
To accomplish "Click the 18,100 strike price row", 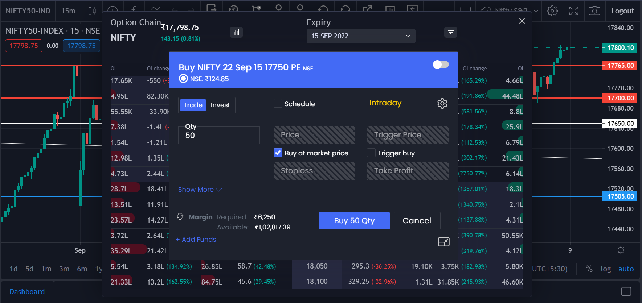I will [317, 282].
